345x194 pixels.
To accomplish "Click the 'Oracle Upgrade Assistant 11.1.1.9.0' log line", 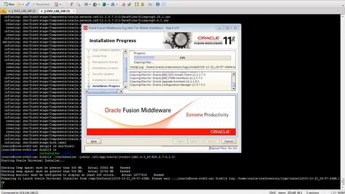I will point(164,81).
